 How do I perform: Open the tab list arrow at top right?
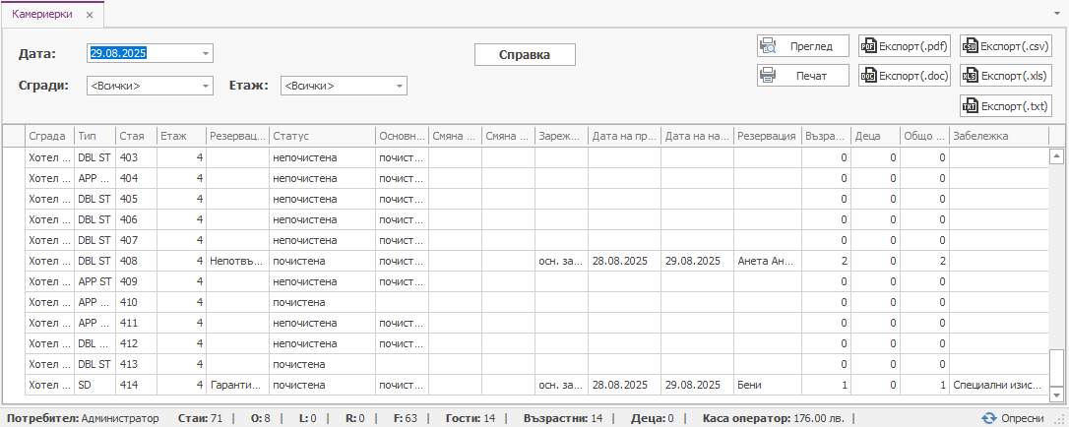pyautogui.click(x=1056, y=17)
